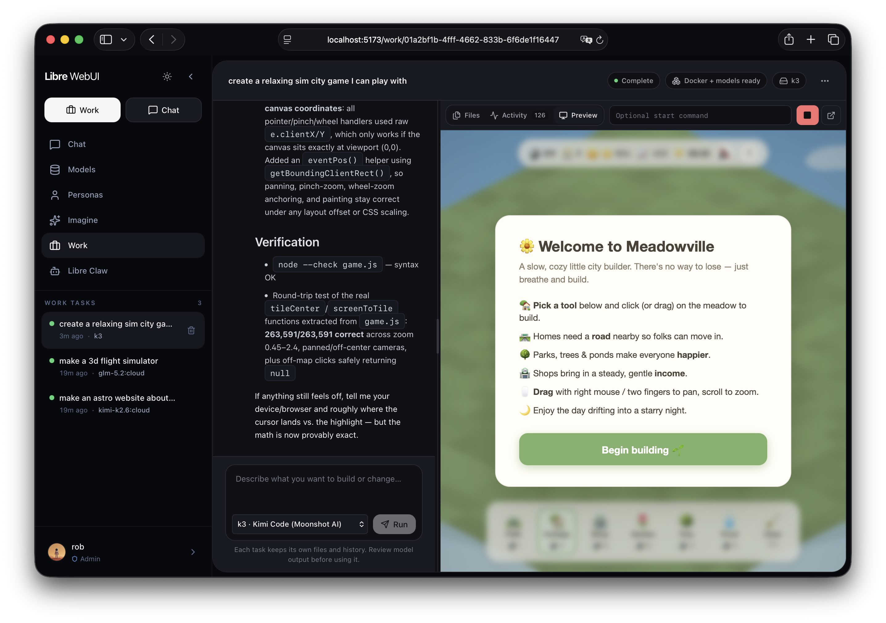Click the 'kimi-k2.6:cloud' model label
Image resolution: width=886 pixels, height=623 pixels.
tap(124, 410)
